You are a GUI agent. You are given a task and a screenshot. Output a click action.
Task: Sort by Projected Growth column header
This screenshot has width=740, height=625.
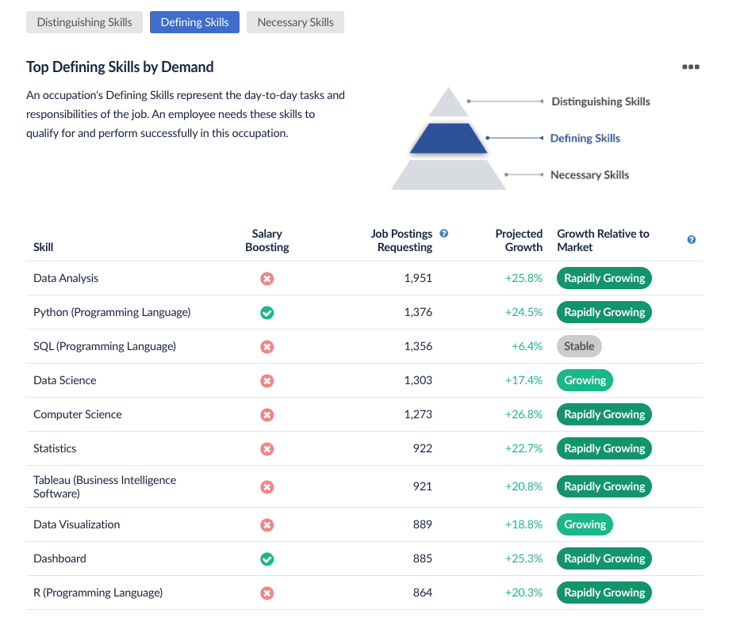pos(519,240)
